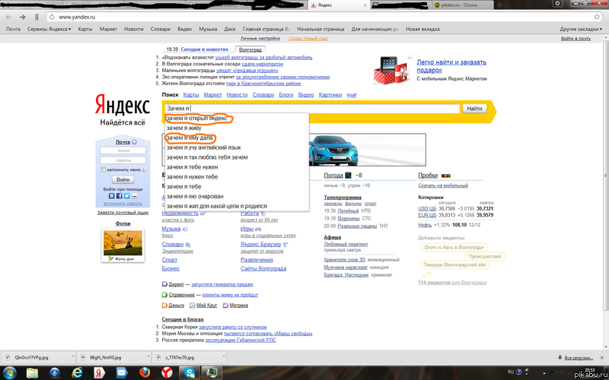The image size is (609, 380).
Task: Open the gift box Market ad image
Action: point(391,70)
